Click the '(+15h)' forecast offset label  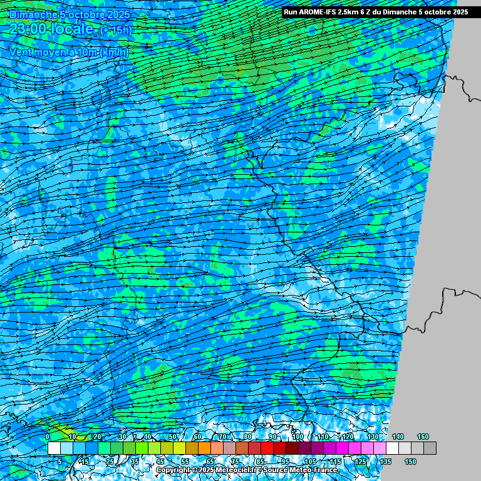pos(115,30)
